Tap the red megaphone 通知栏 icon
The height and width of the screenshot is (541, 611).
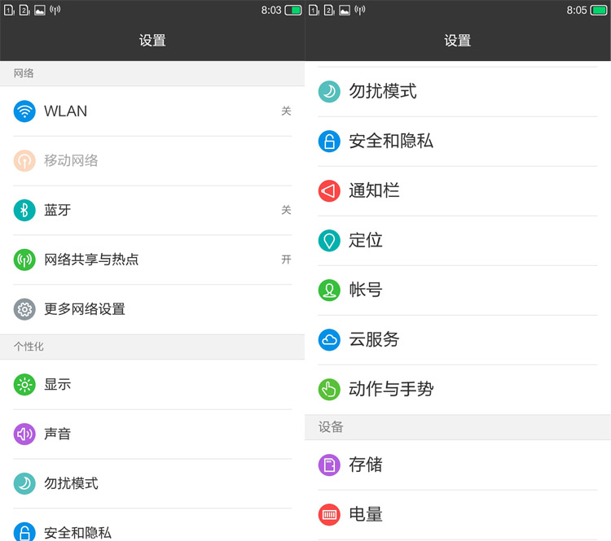329,190
